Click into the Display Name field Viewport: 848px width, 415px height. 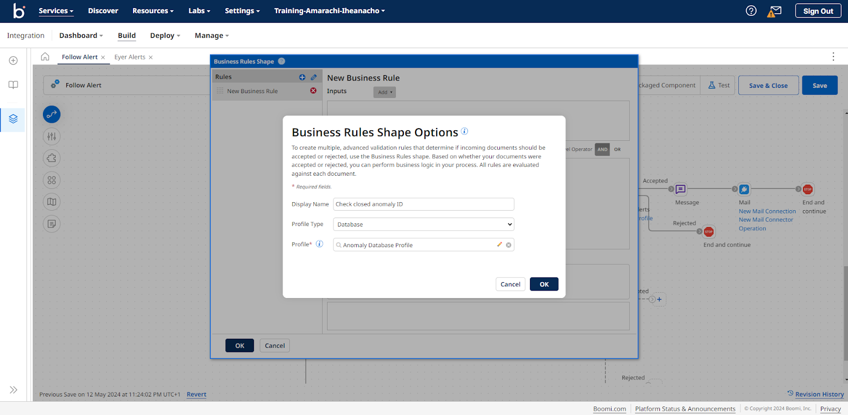[423, 204]
